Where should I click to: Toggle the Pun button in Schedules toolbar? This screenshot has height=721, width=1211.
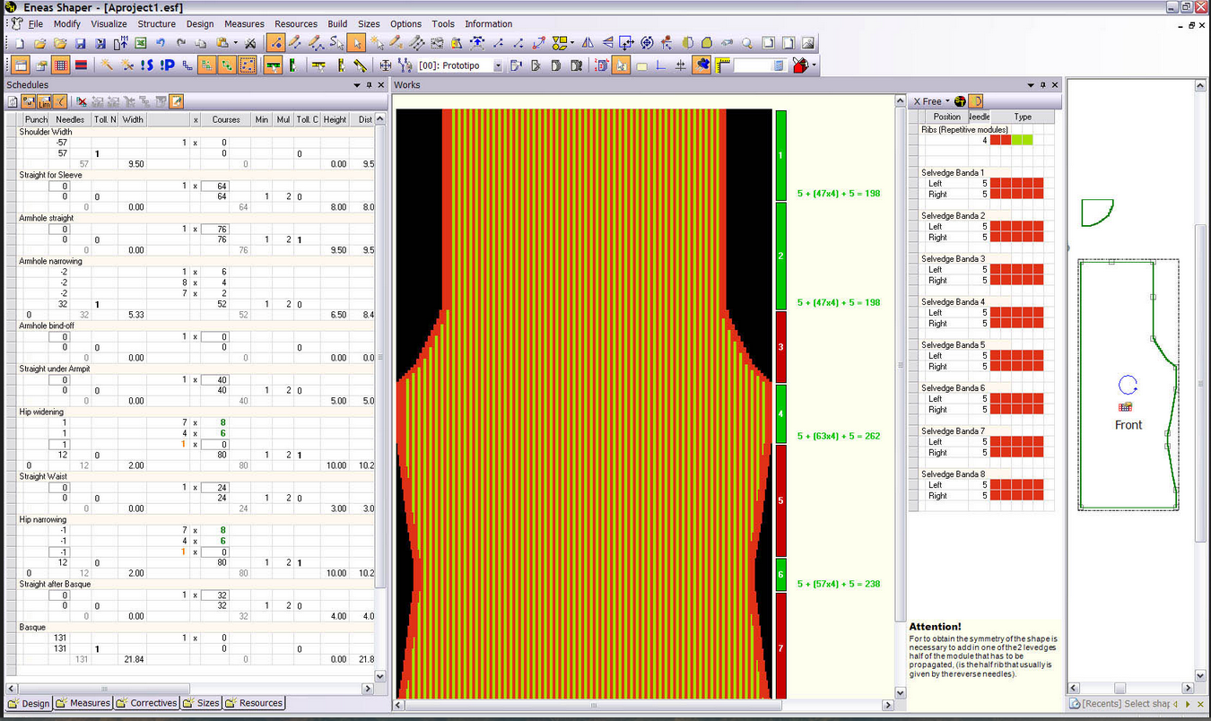(29, 102)
